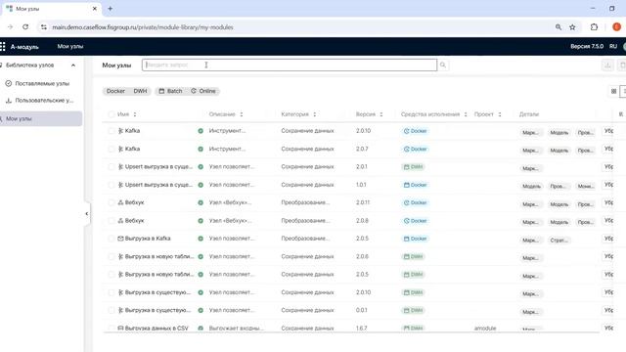
Task: Click green status icon for Kafka 2.0.10
Action: (x=201, y=131)
